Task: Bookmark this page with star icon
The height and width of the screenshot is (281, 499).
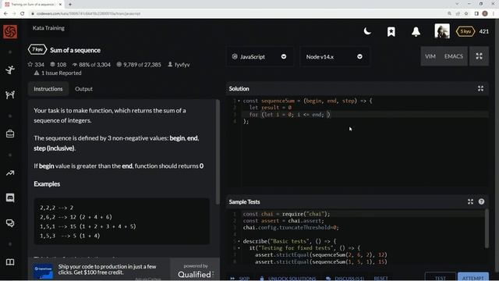Action: click(466, 13)
